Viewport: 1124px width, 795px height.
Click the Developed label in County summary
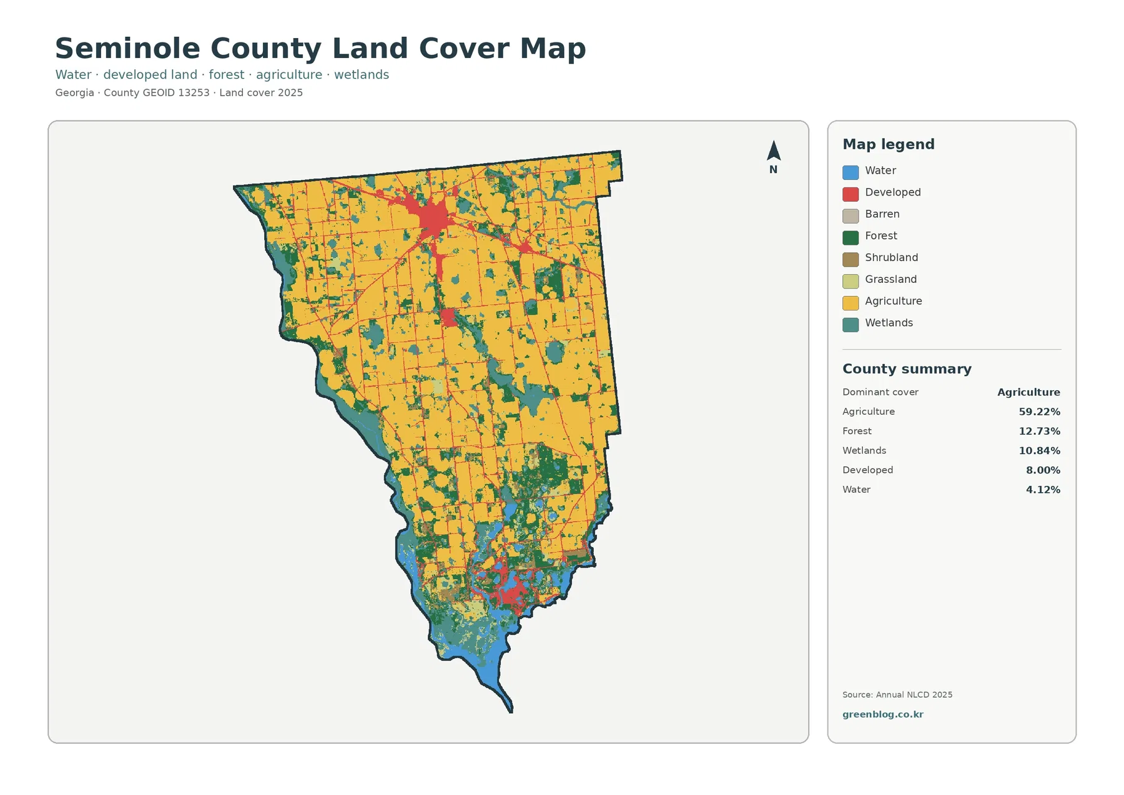point(867,470)
